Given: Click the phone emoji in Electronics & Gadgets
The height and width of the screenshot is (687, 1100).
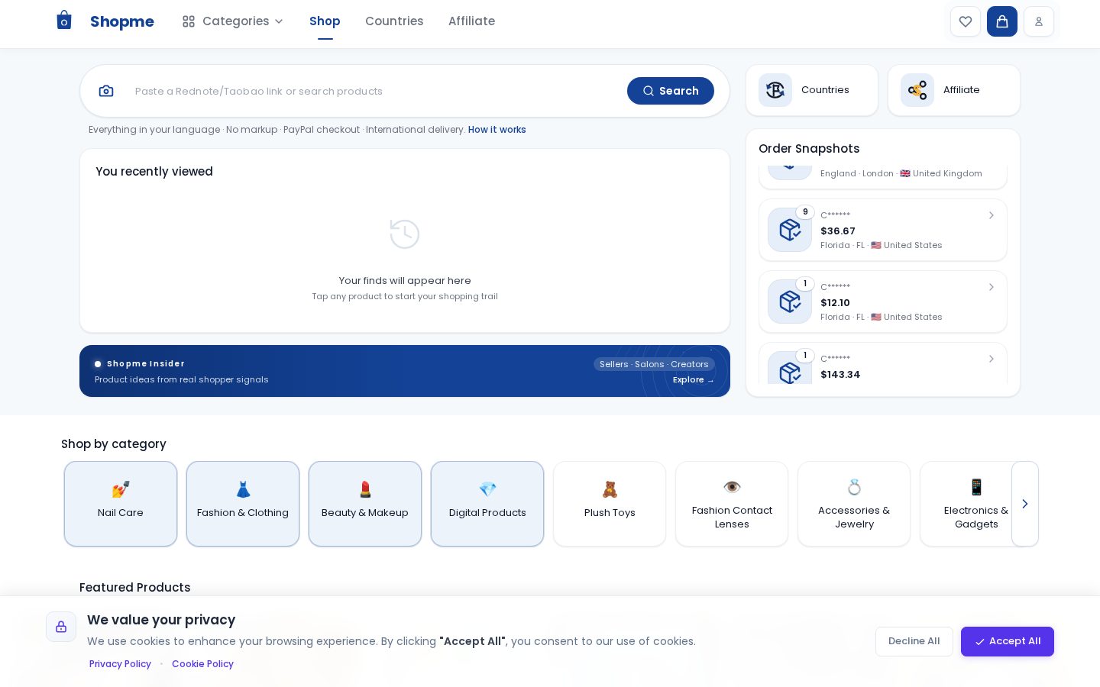Looking at the screenshot, I should 976,487.
